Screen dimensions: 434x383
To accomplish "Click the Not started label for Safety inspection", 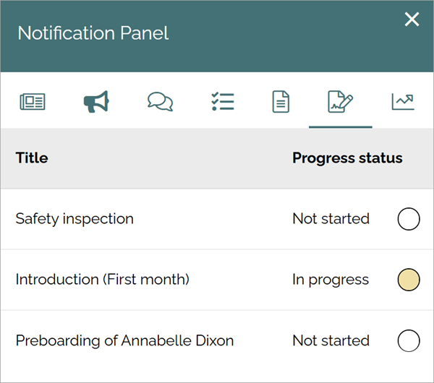I will pyautogui.click(x=331, y=219).
